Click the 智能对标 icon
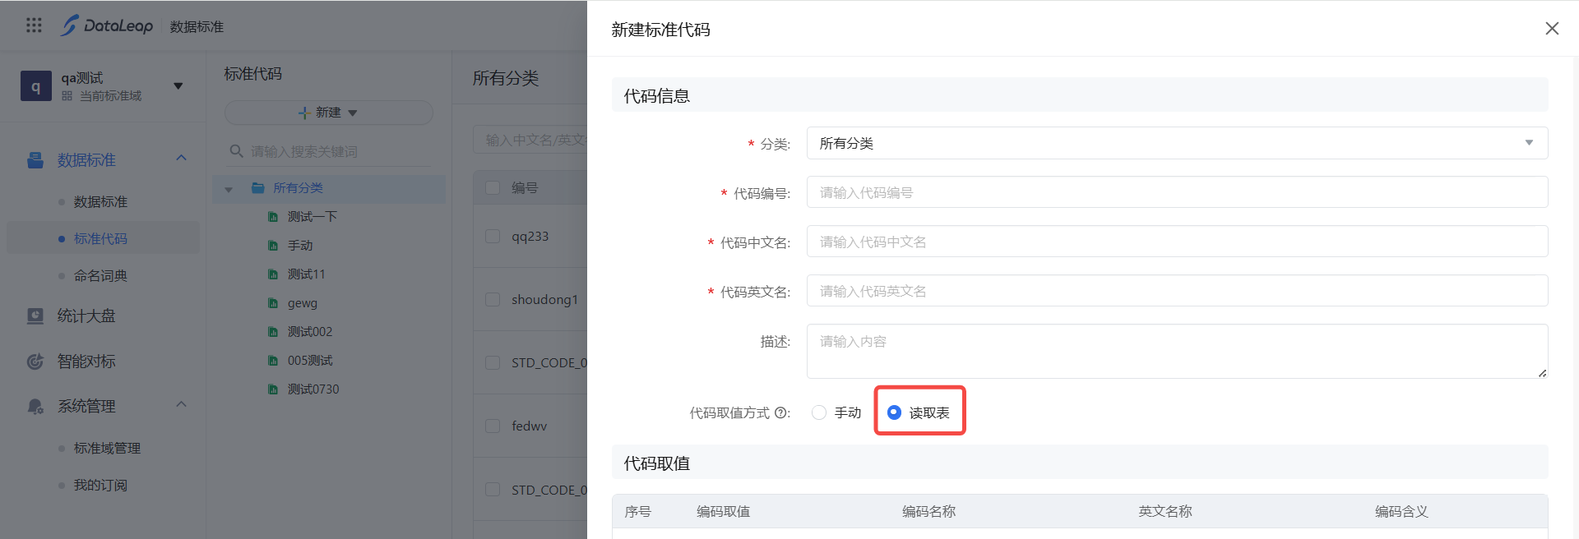The image size is (1579, 539). (35, 362)
